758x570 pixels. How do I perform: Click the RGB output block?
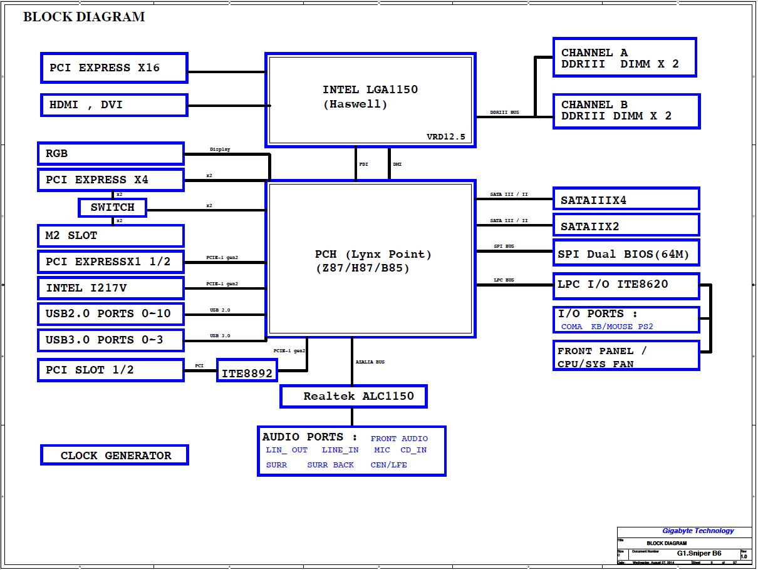click(111, 153)
